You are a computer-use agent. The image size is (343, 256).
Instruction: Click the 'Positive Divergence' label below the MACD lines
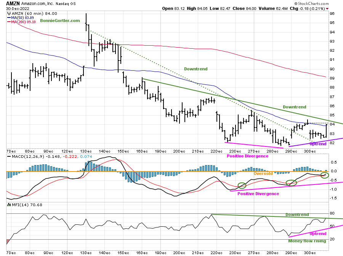click(x=258, y=194)
